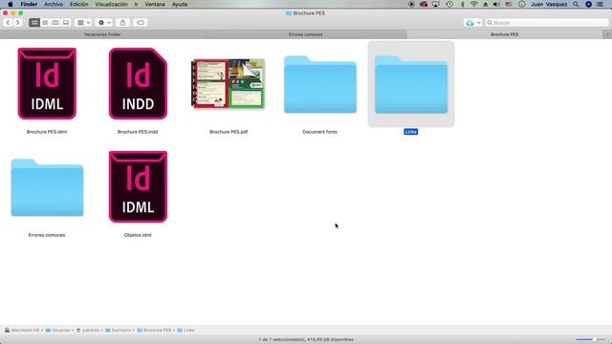This screenshot has width=612, height=344.
Task: Open the US flag input source menu
Action: pyautogui.click(x=509, y=4)
